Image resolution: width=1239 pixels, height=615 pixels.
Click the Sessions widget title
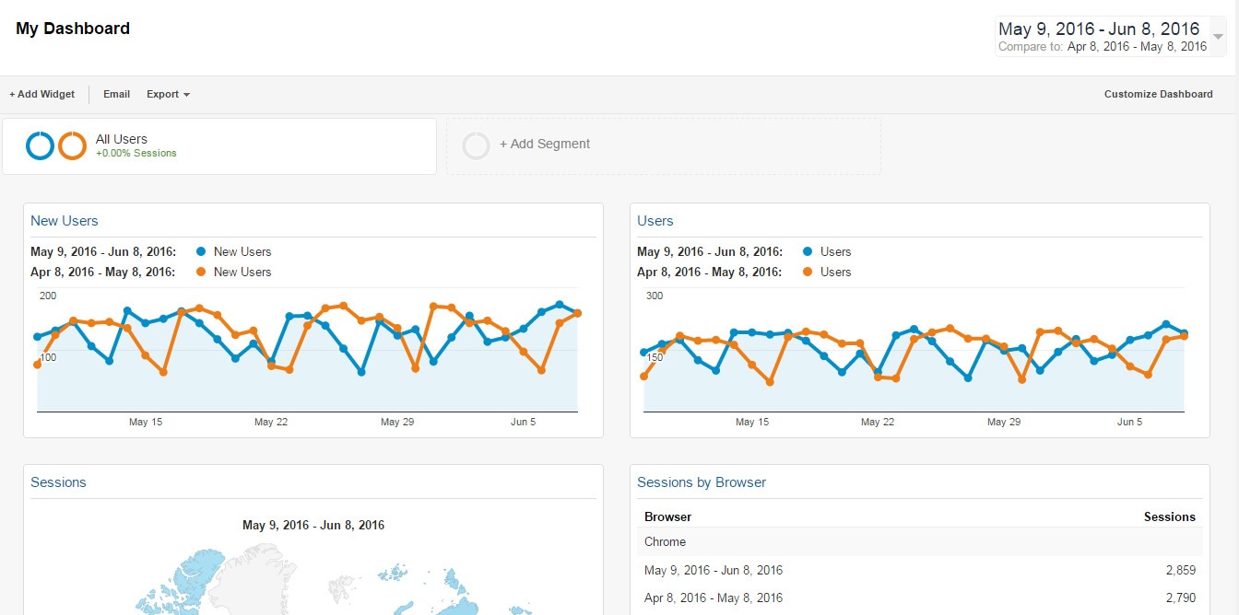[58, 482]
